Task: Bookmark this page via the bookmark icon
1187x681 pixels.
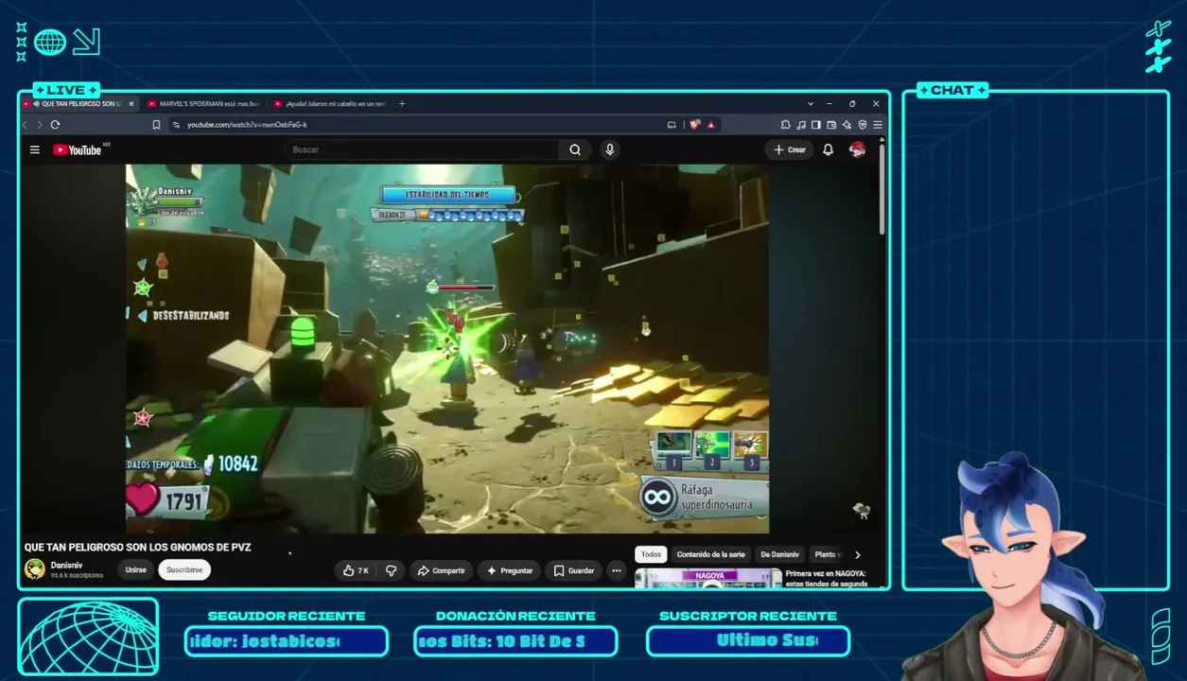Action: [156, 125]
